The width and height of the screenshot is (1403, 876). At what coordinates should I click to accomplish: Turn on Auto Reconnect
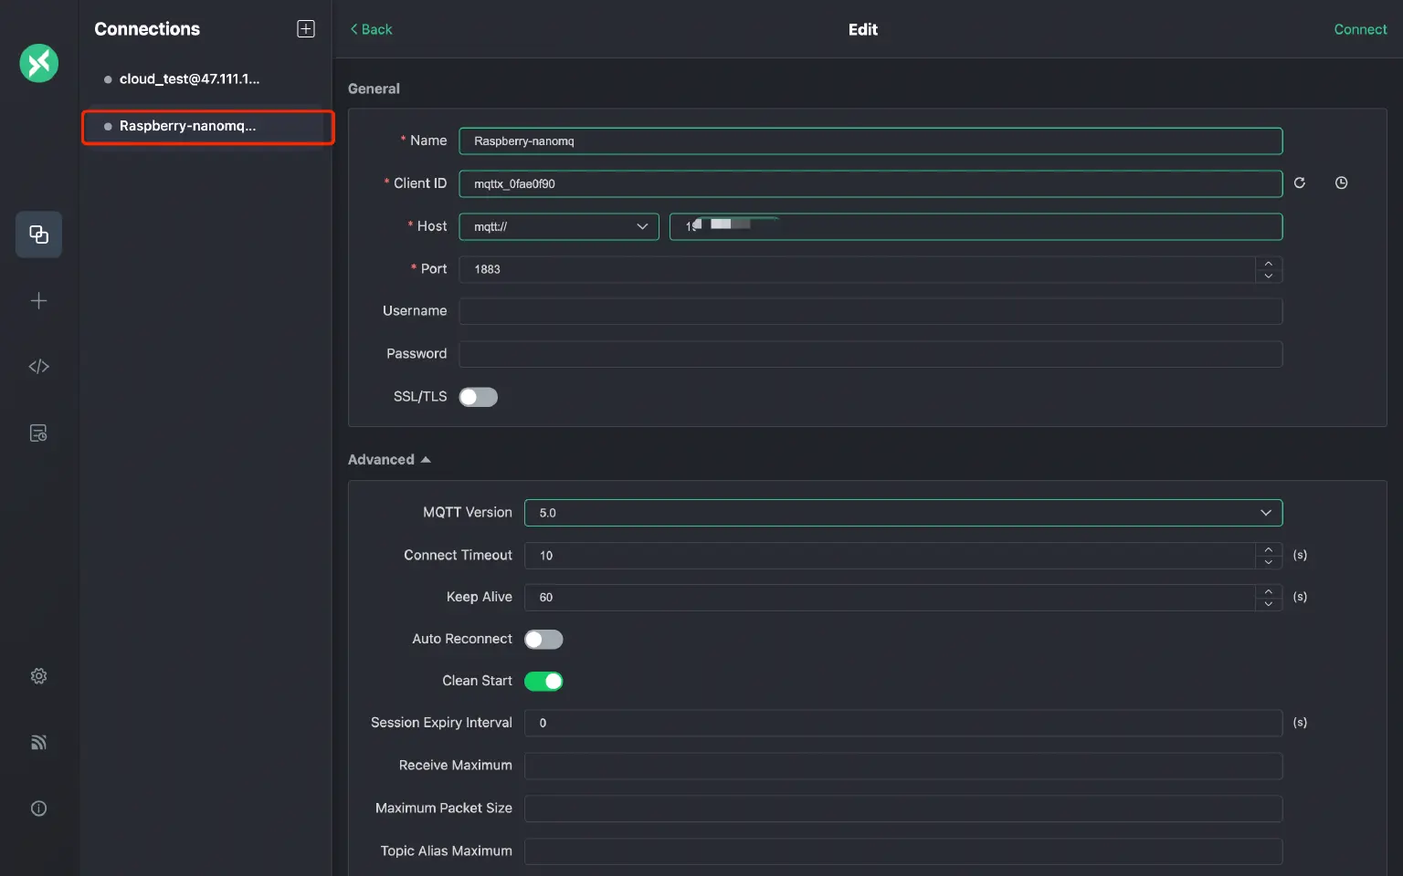[x=543, y=639]
